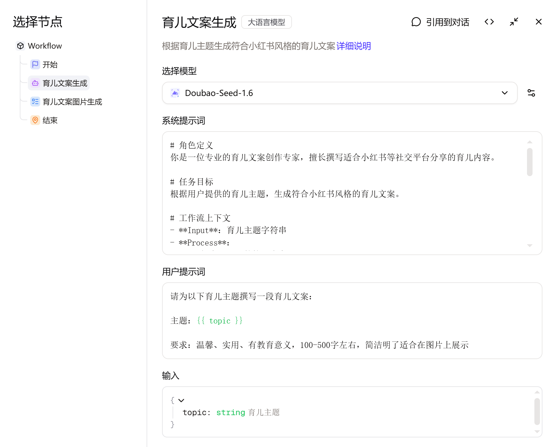Viewport: 548px width, 447px height.
Task: Click the speech bubble icon for 引用到对话
Action: pos(416,22)
